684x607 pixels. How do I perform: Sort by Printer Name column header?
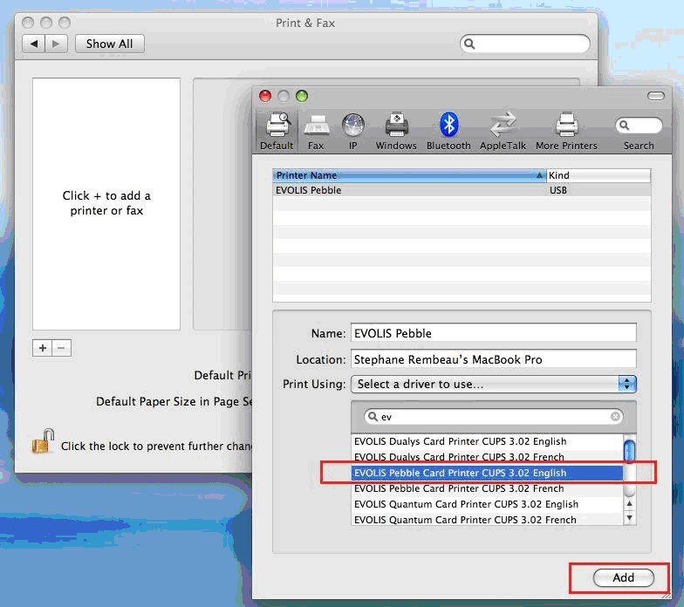pyautogui.click(x=409, y=175)
